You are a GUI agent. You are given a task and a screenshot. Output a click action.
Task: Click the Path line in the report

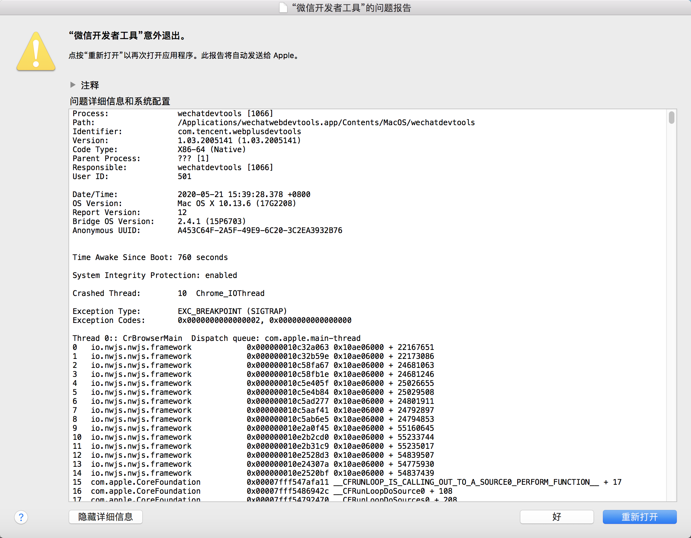point(273,122)
